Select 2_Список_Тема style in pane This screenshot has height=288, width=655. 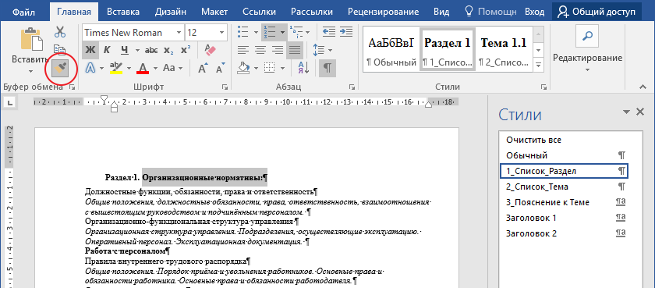[564, 187]
